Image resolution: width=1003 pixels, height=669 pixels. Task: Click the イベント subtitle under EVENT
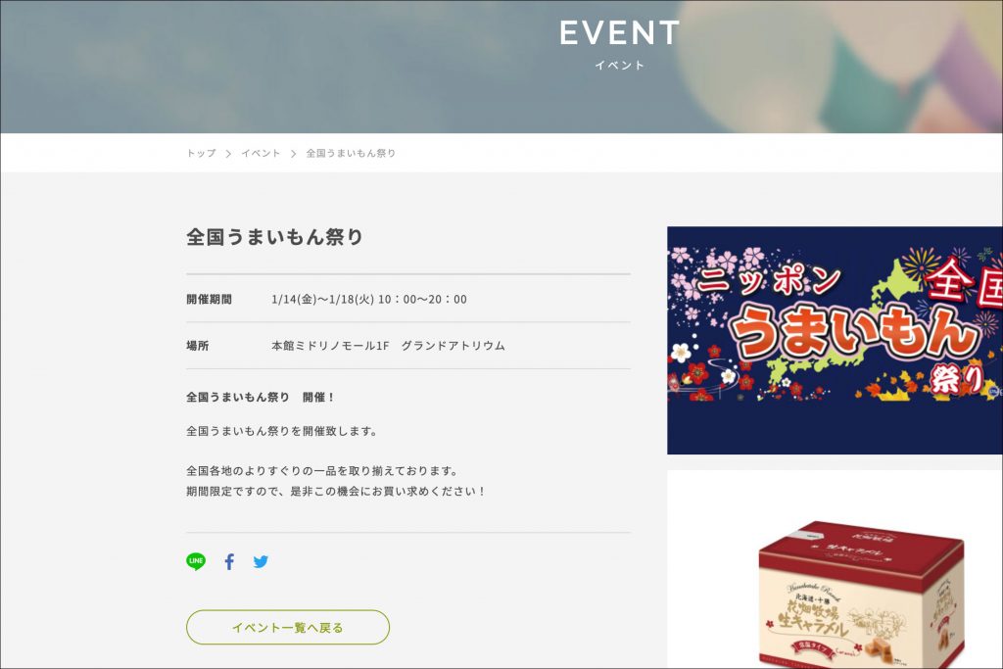[x=619, y=66]
